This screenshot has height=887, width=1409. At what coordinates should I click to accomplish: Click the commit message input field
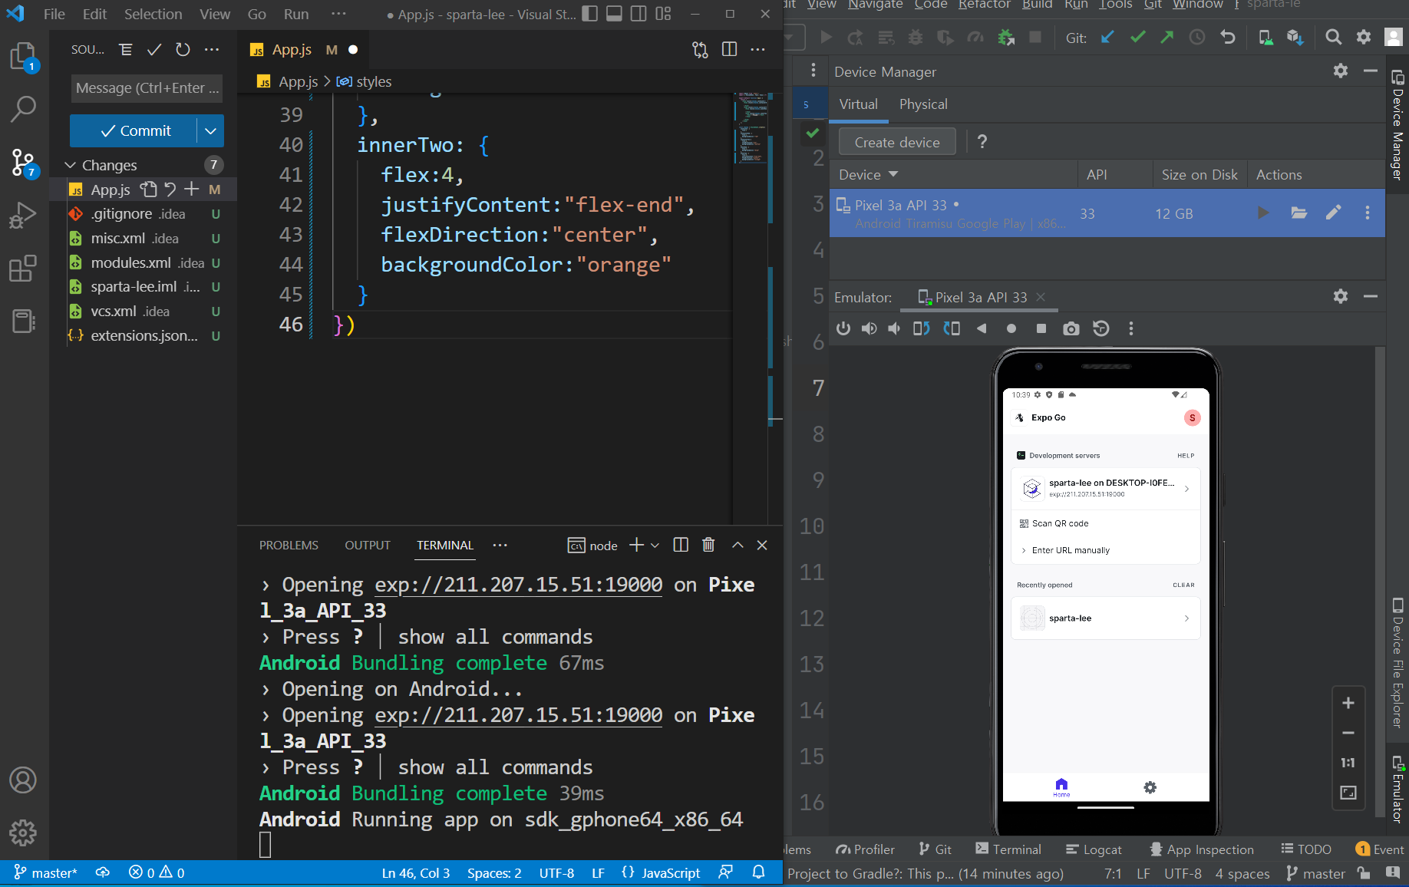pos(147,88)
